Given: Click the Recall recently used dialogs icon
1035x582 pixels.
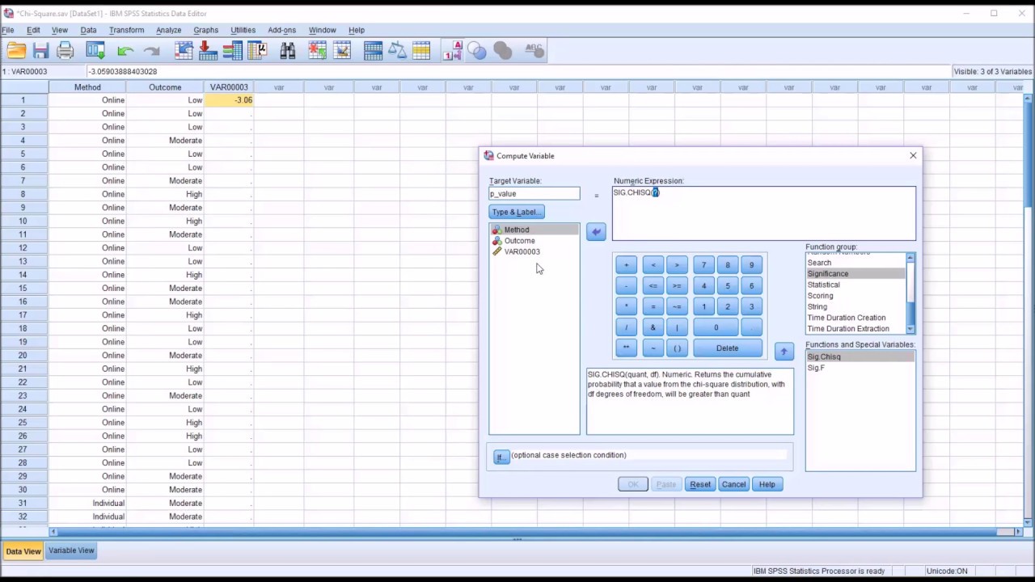Looking at the screenshot, I should (95, 51).
